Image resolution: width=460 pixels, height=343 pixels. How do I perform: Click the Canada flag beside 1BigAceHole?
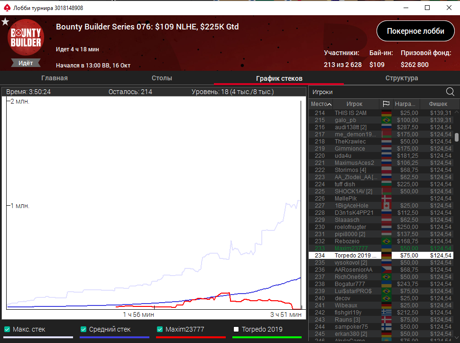tap(386, 206)
